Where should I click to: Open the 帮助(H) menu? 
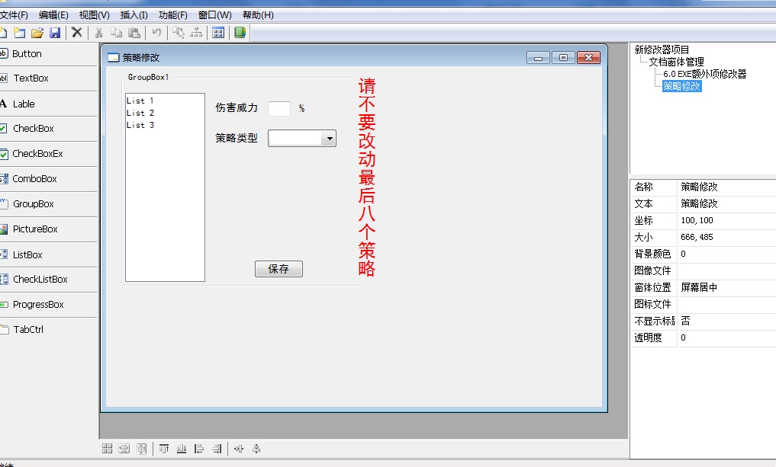coord(258,15)
